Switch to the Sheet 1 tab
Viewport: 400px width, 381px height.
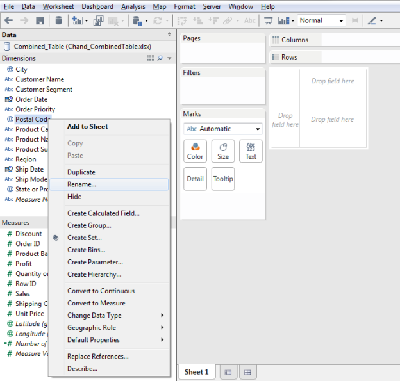196,372
